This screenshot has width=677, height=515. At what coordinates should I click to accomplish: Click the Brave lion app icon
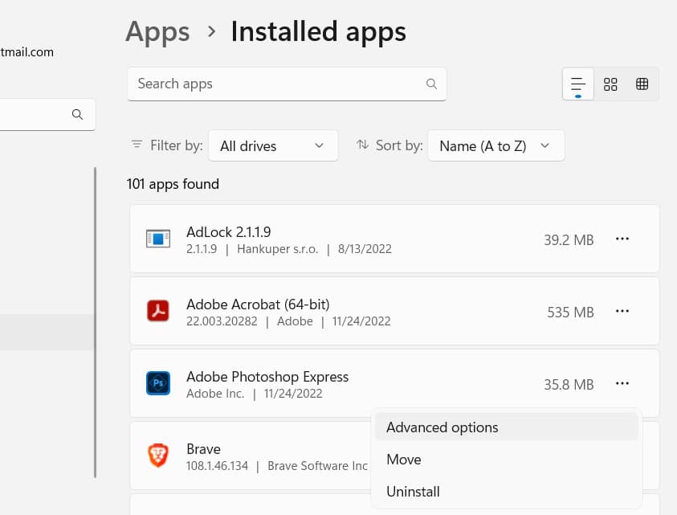158,456
